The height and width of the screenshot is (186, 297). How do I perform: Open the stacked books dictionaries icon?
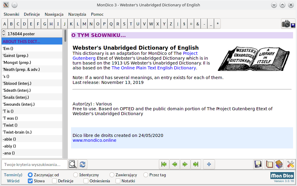[x=279, y=164]
